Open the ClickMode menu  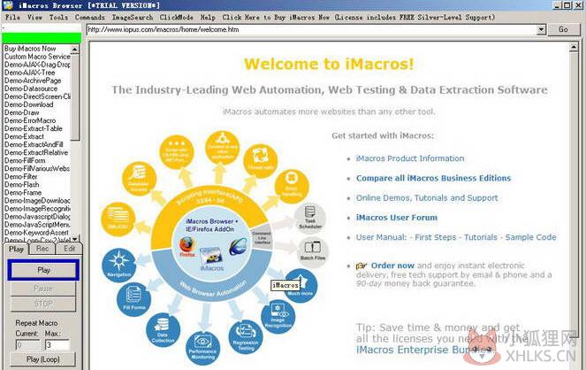[x=177, y=17]
